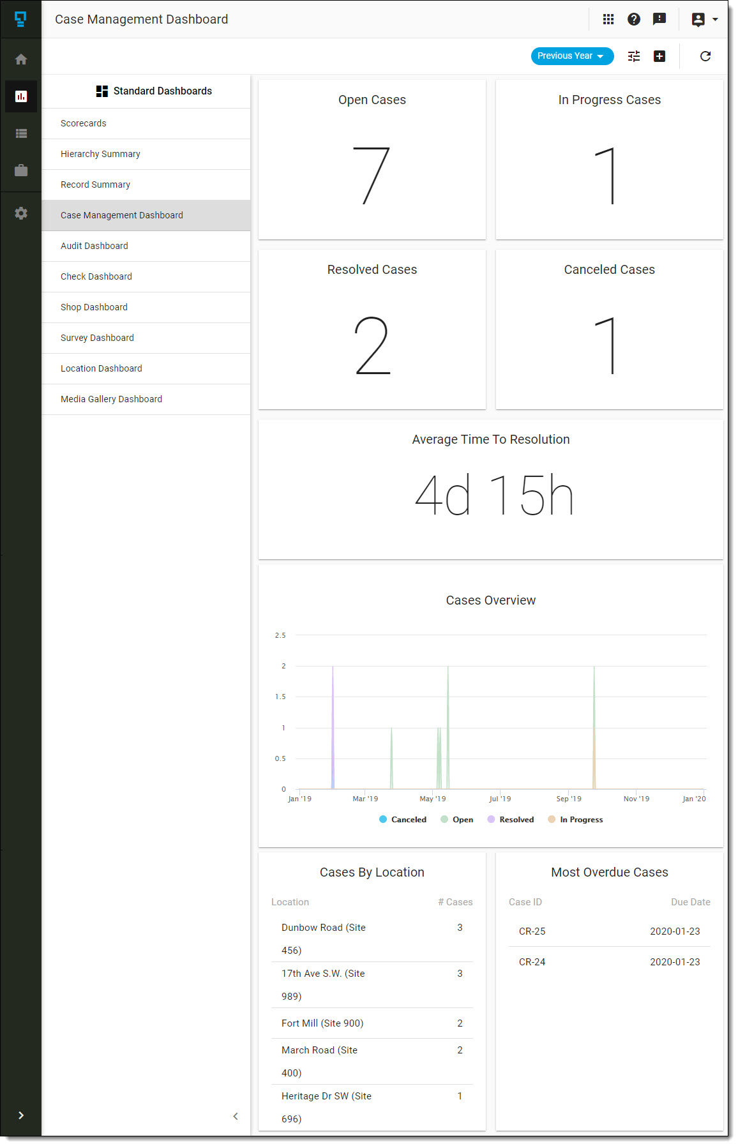The height and width of the screenshot is (1146, 738).
Task: Open Record Summary dashboard
Action: 146,185
